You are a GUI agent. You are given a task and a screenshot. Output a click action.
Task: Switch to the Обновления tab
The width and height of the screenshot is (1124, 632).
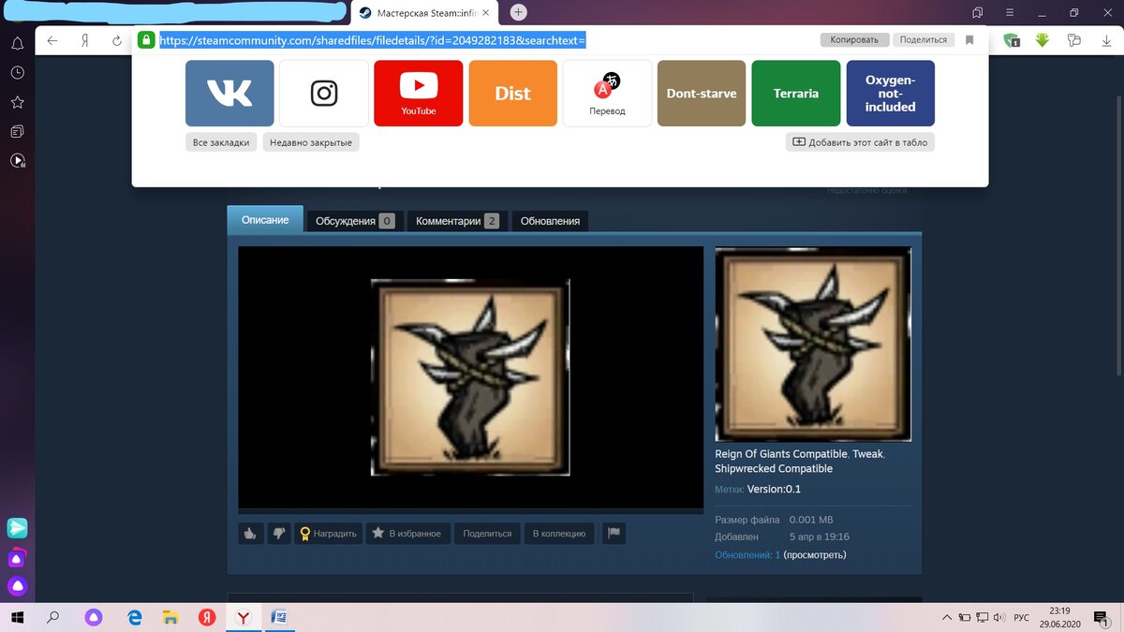[550, 221]
